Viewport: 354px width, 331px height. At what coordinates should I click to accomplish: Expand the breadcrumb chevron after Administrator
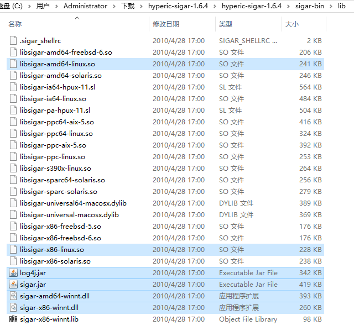[114, 6]
